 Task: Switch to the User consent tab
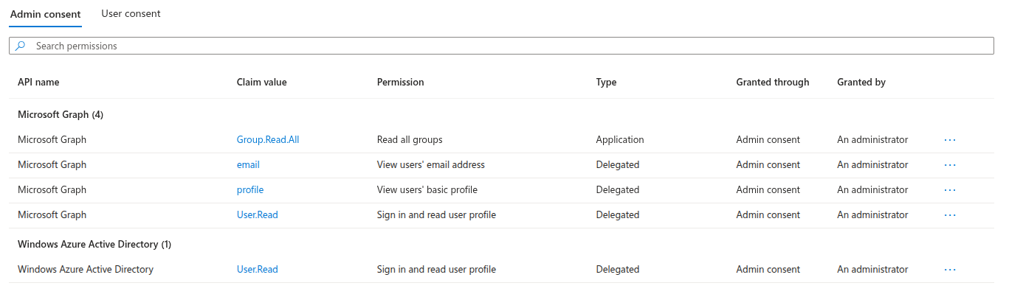[x=131, y=14]
